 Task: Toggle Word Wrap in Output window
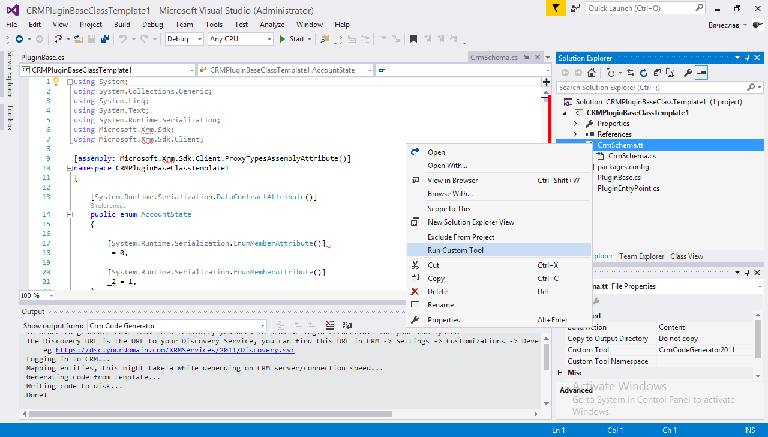point(347,325)
